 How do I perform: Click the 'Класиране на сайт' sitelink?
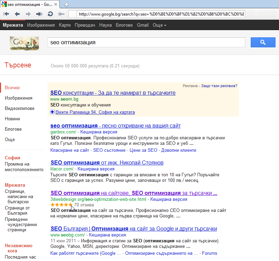point(70,150)
